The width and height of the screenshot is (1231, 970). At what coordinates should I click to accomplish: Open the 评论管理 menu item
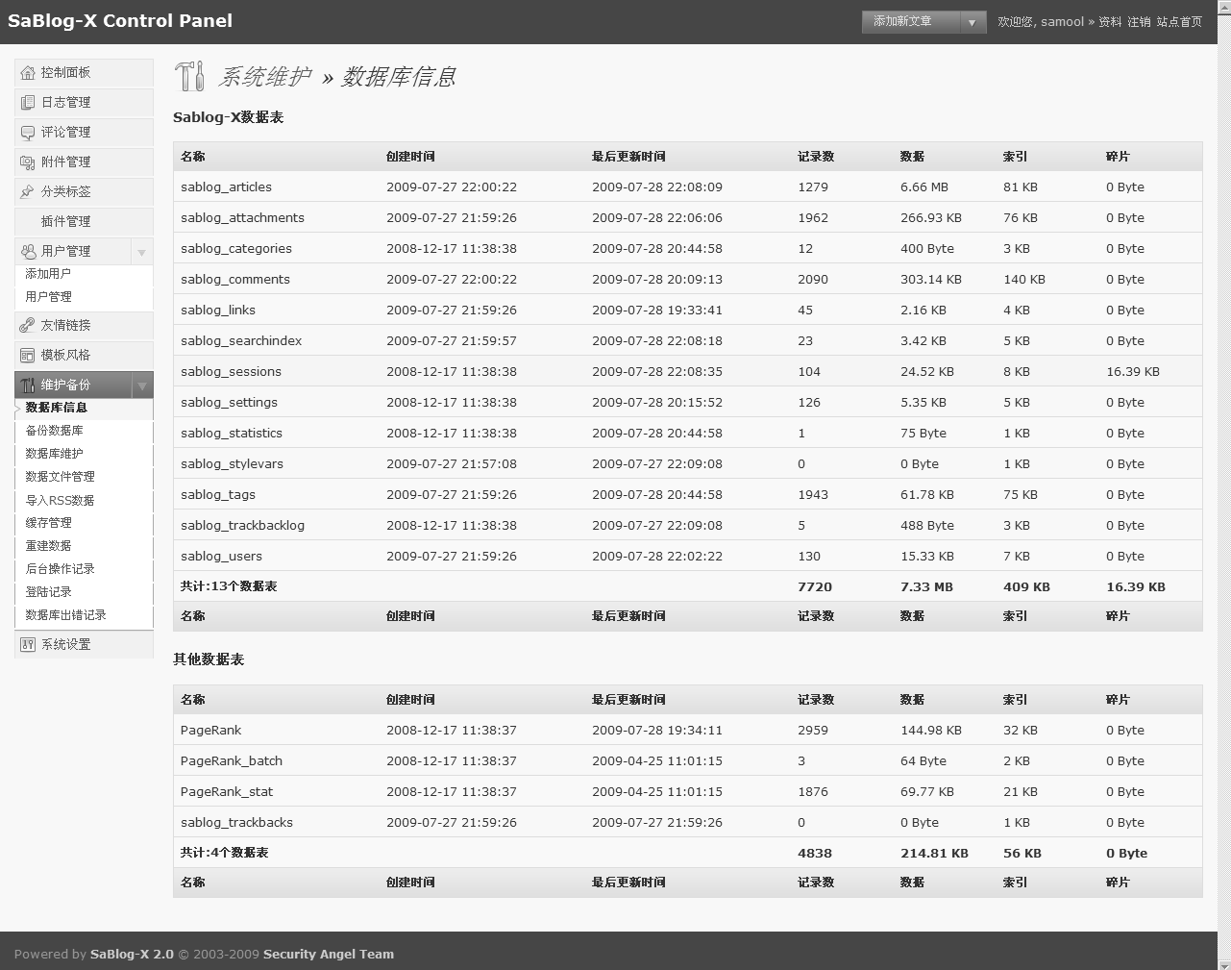[84, 133]
